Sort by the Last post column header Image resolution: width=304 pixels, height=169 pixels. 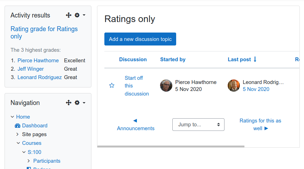tap(239, 59)
